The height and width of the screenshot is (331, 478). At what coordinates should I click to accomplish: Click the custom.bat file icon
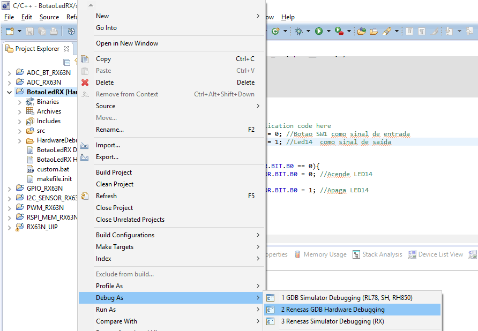point(30,169)
